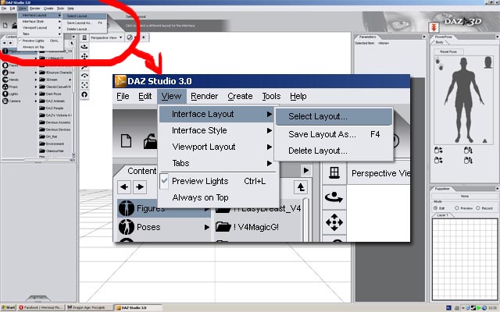500x312 pixels.
Task: Choose Delete Layout... in enlarged inset submenu
Action: click(x=334, y=151)
